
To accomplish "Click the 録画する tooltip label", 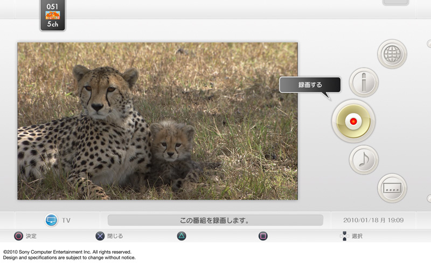I will [x=310, y=85].
